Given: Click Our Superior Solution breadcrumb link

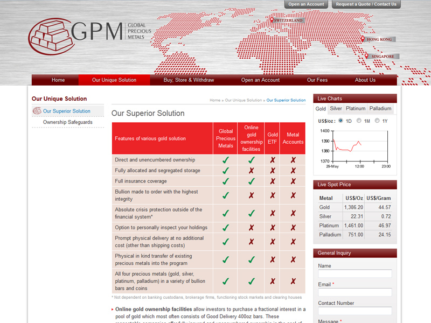Looking at the screenshot, I should pos(286,100).
